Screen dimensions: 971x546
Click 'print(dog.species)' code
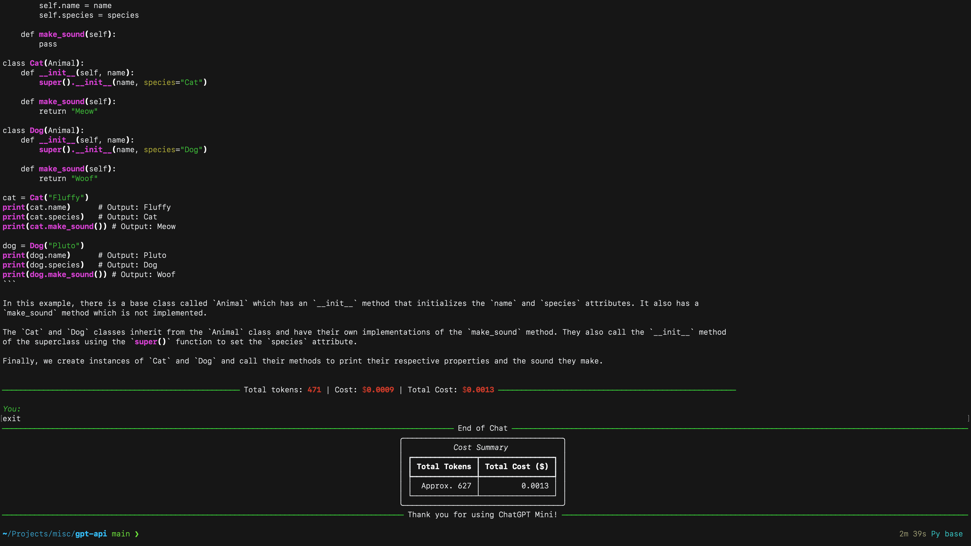pyautogui.click(x=43, y=265)
